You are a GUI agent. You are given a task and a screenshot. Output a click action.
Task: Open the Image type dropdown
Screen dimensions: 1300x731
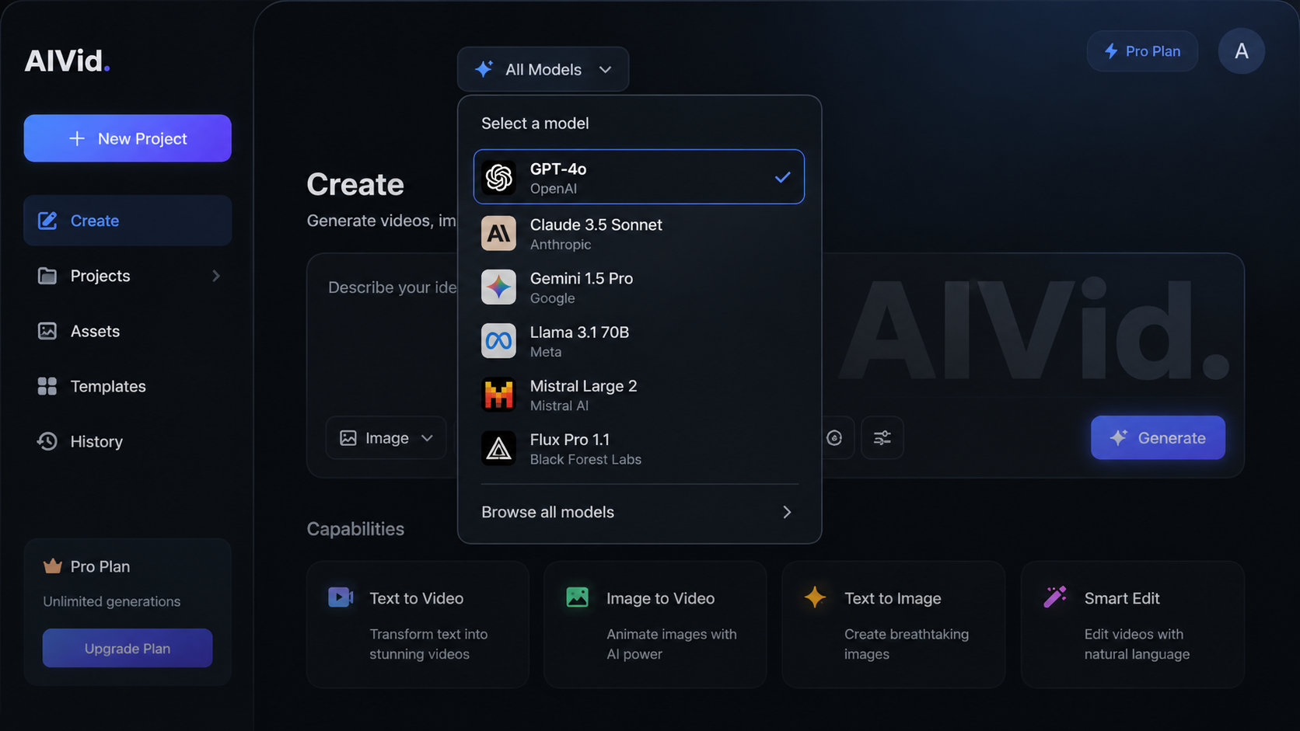click(x=386, y=438)
